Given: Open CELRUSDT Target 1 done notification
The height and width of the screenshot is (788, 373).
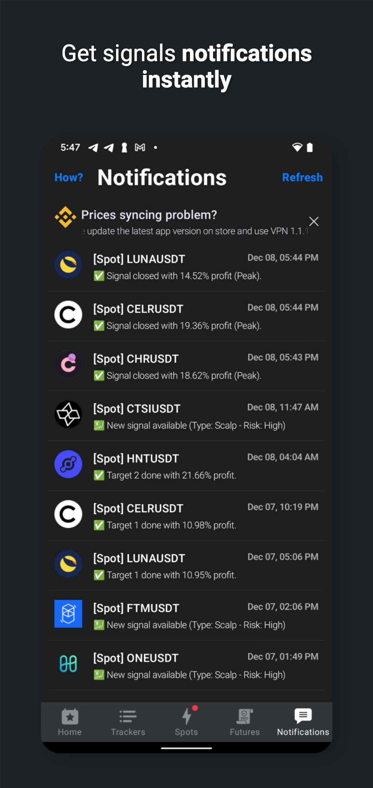Looking at the screenshot, I should (186, 516).
